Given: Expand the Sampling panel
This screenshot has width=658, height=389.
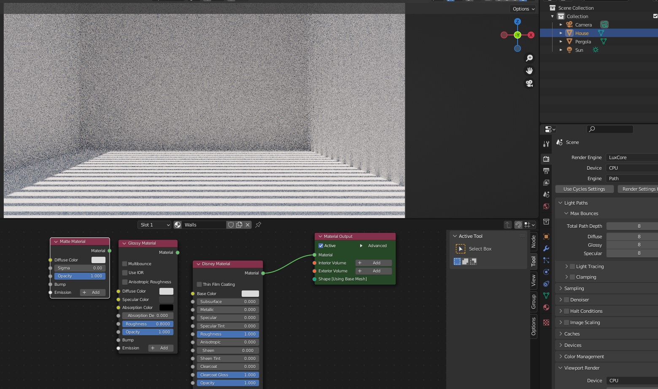Looking at the screenshot, I should click(x=574, y=288).
